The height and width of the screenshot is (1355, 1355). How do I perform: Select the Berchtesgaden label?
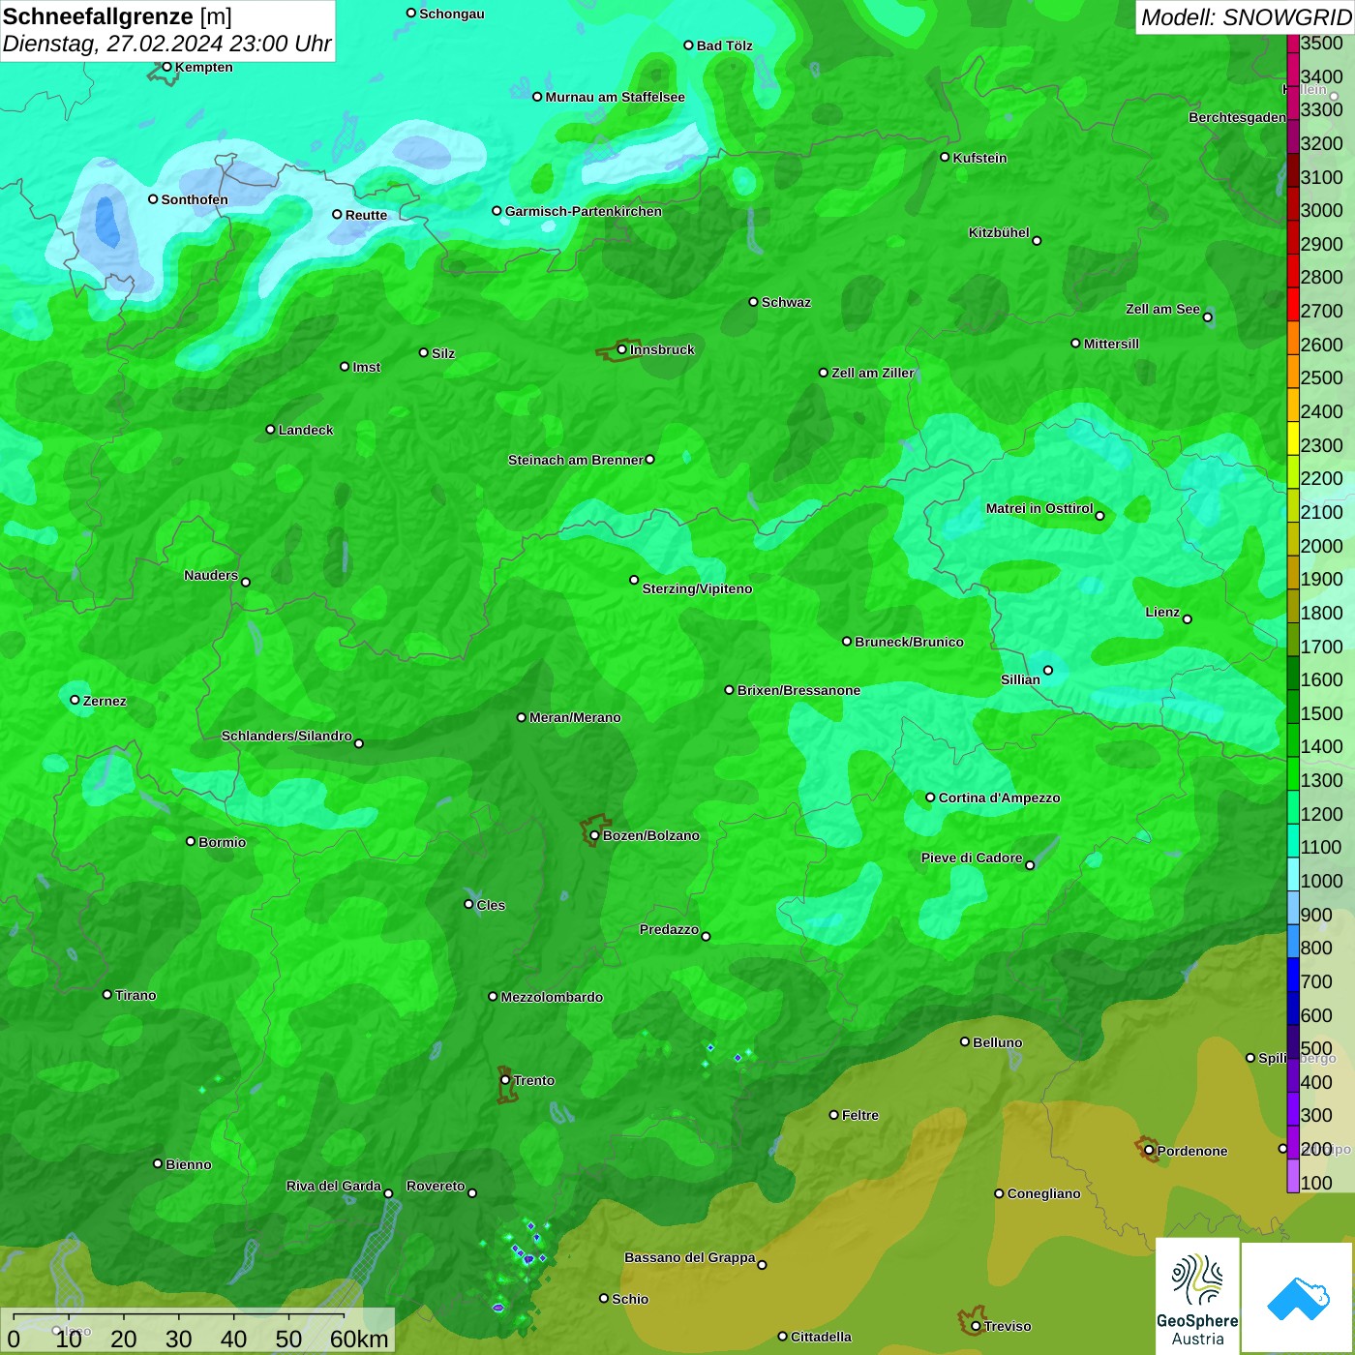click(x=1237, y=117)
